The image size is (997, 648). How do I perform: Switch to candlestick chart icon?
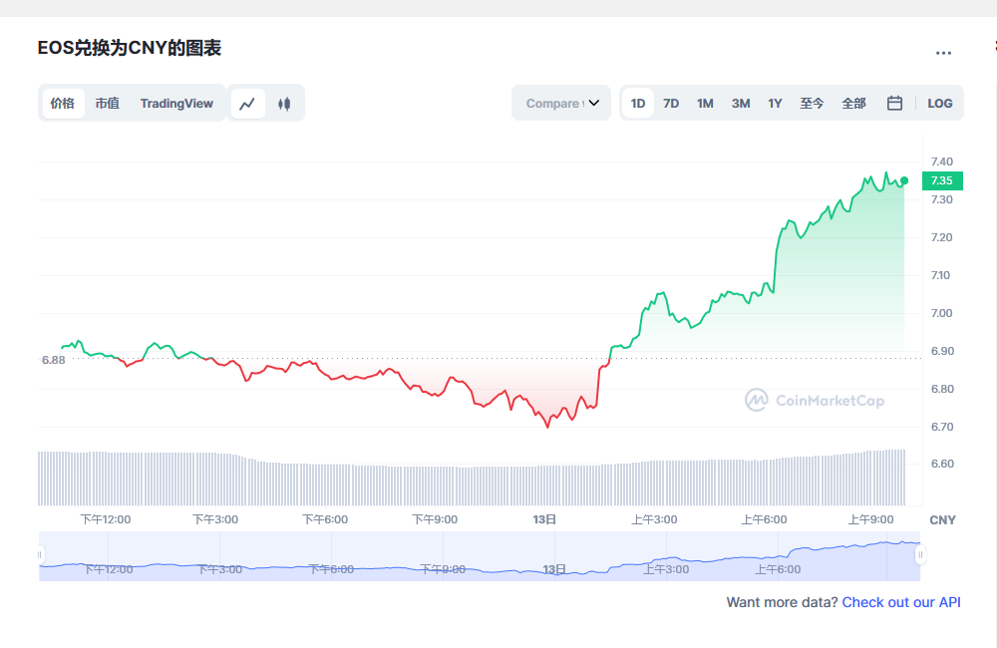click(x=284, y=104)
